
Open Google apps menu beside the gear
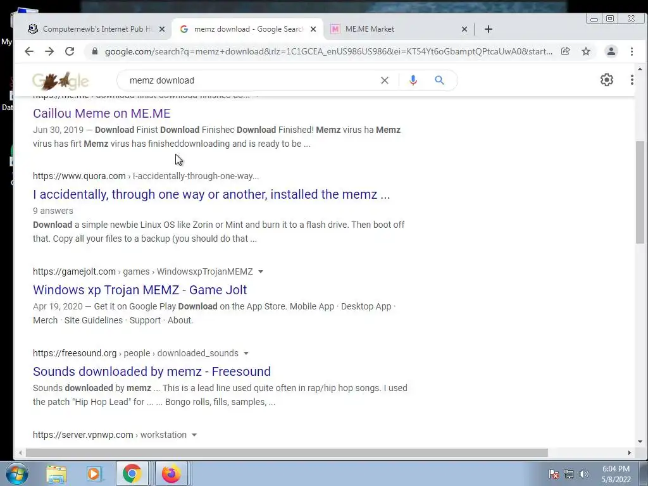[632, 80]
